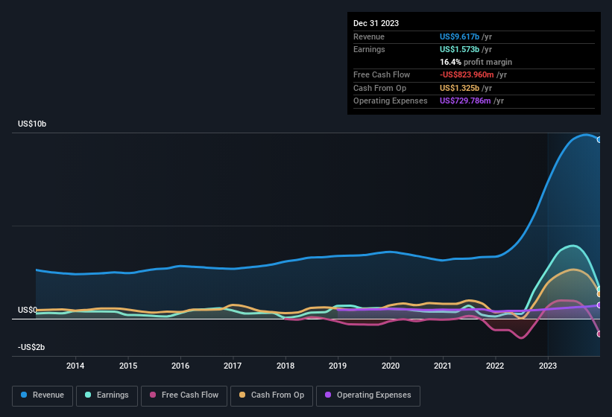Image resolution: width=612 pixels, height=417 pixels.
Task: Click the 2020 x-axis label
Action: coord(391,366)
